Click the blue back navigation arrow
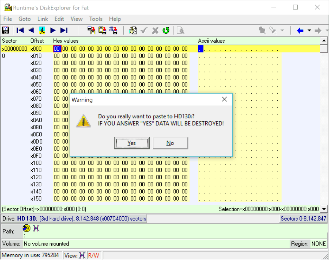 [x=300, y=31]
